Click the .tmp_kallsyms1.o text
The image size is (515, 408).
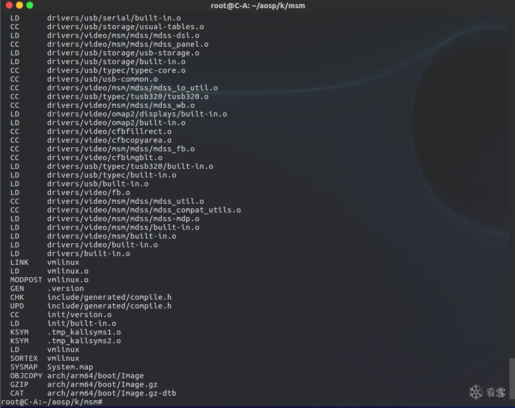click(84, 332)
